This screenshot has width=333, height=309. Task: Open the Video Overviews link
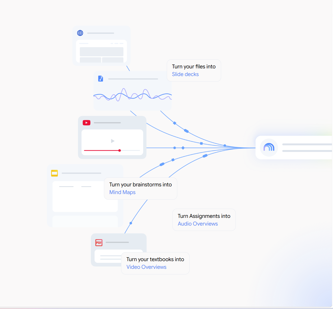click(x=146, y=267)
